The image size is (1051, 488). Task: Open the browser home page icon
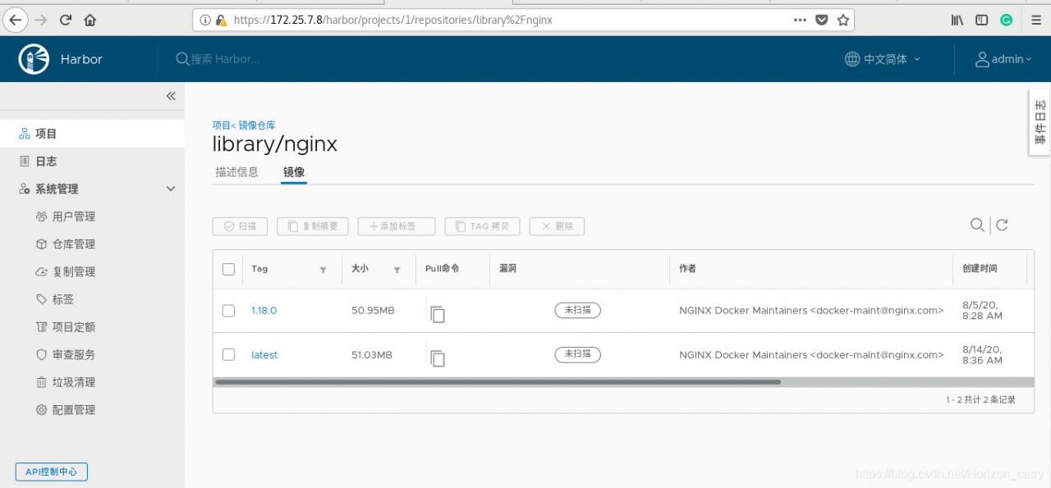[90, 20]
